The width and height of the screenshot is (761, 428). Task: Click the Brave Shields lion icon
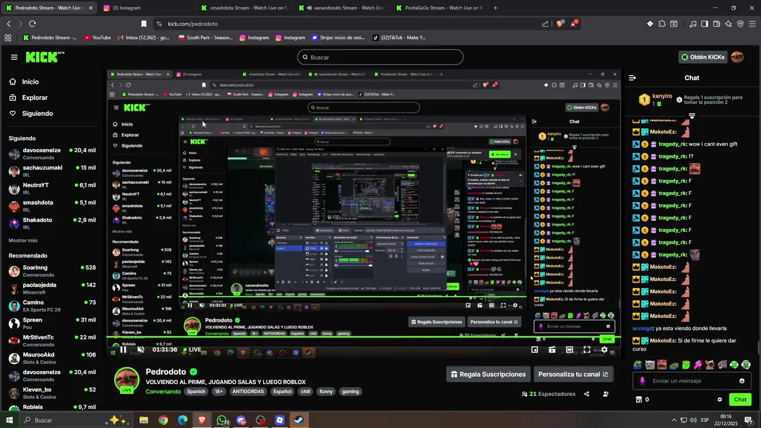click(x=561, y=24)
